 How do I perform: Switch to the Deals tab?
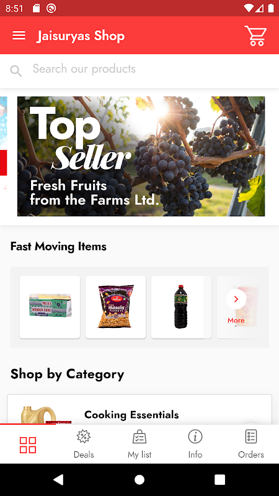[x=84, y=444]
